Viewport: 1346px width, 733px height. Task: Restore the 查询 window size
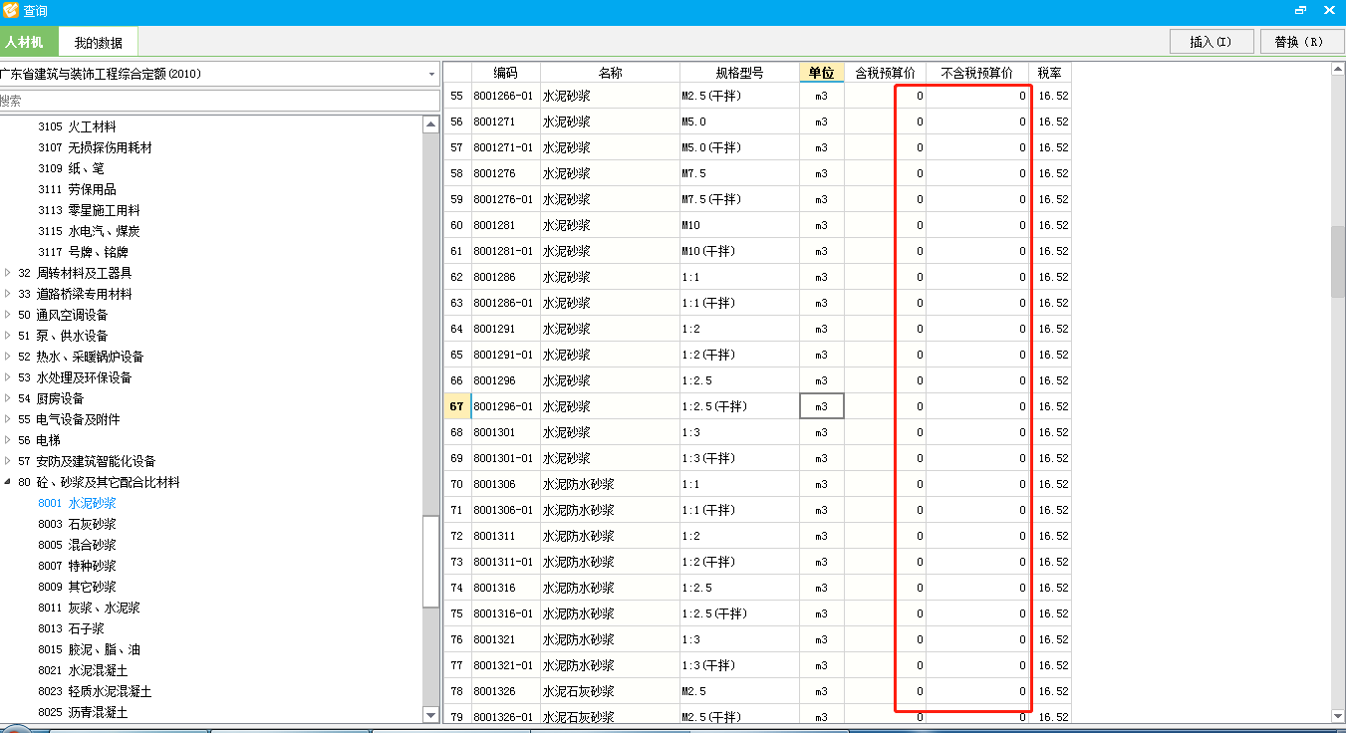point(1301,11)
